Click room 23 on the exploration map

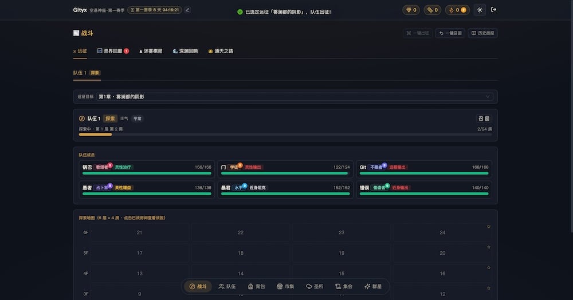tap(342, 232)
